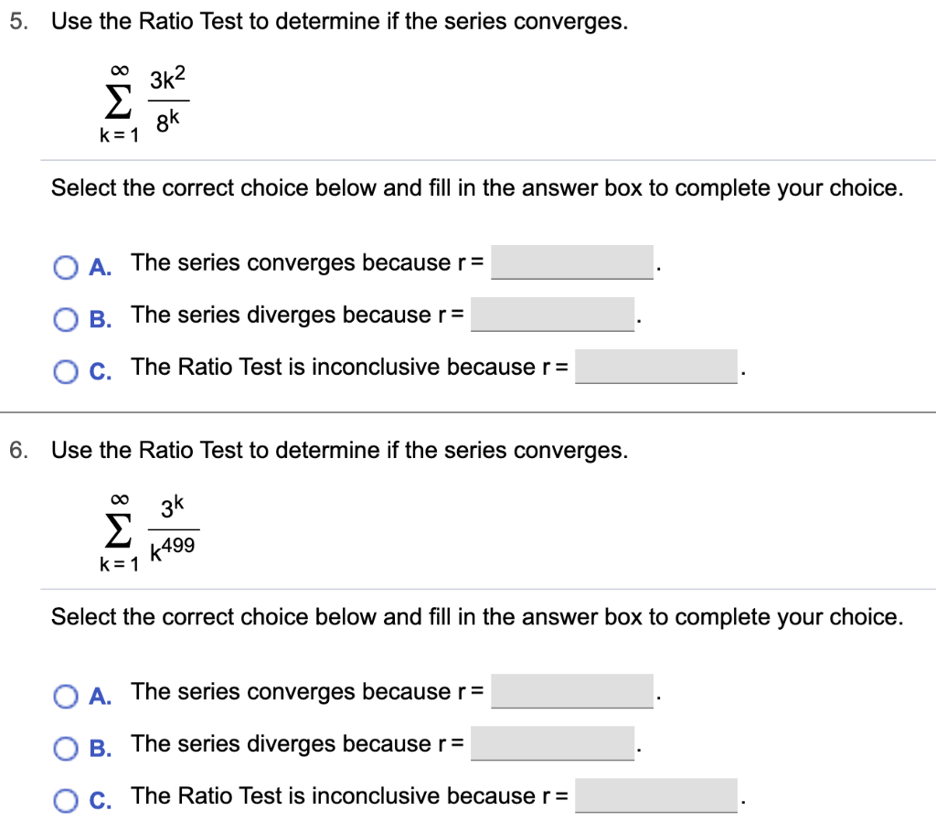
Task: Click the problem 6 question number
Action: coord(16,450)
